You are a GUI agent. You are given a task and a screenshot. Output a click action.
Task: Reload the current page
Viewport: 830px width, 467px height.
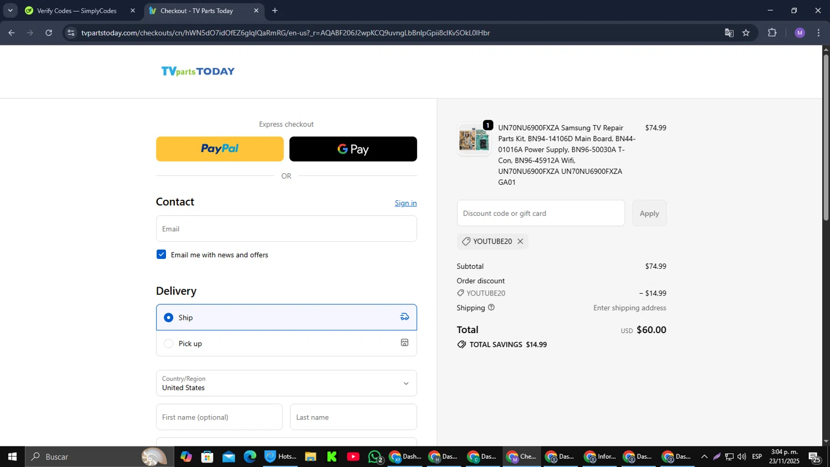(49, 33)
